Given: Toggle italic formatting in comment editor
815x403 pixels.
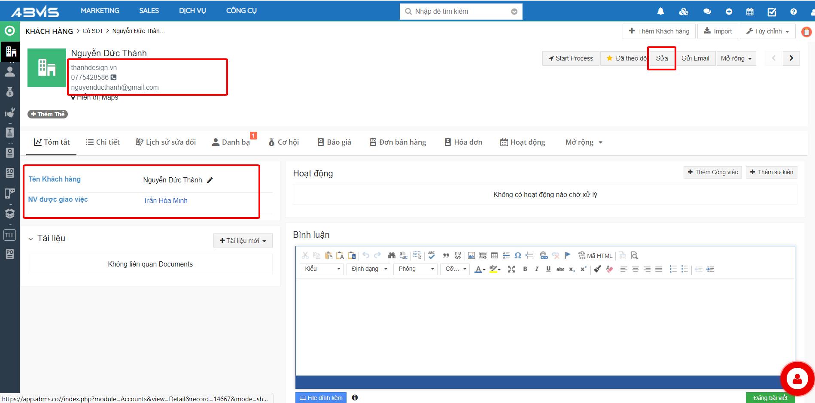Looking at the screenshot, I should pyautogui.click(x=536, y=269).
